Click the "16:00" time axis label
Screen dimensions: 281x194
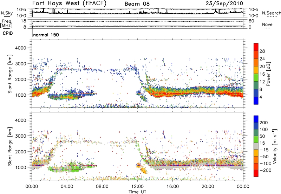(172, 187)
